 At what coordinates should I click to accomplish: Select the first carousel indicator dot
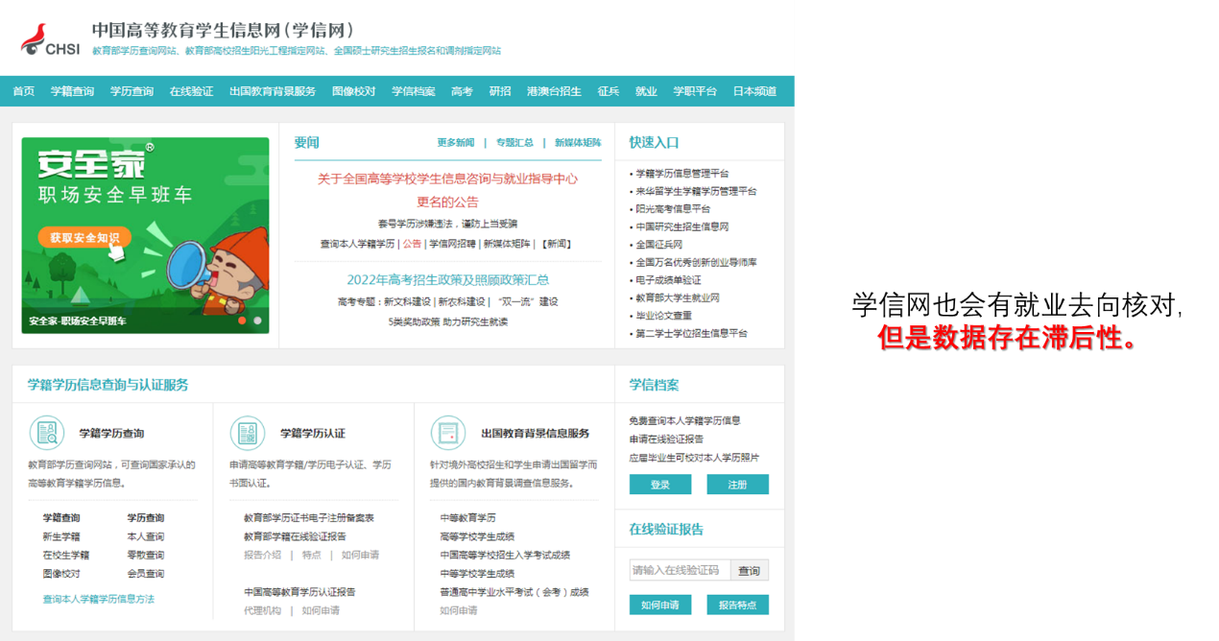(242, 320)
